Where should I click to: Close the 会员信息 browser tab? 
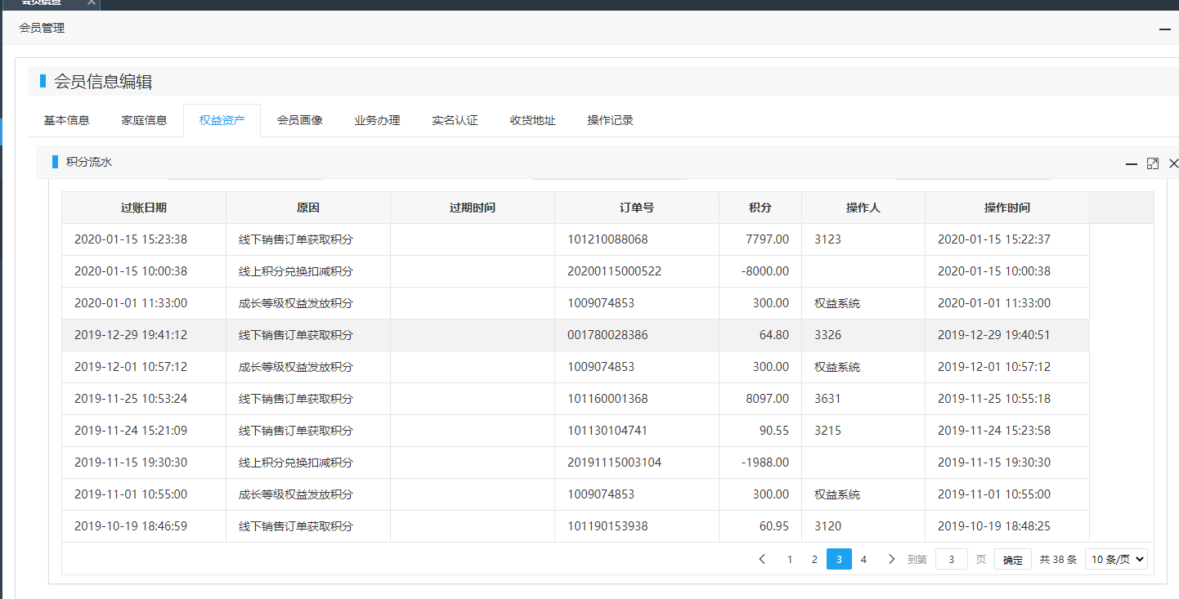pos(92,2)
